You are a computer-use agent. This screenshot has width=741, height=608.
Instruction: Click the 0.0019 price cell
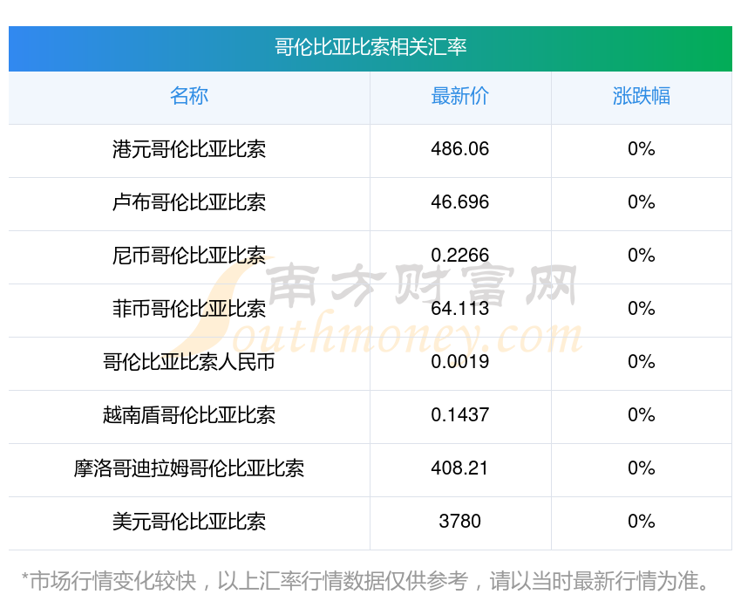point(459,362)
